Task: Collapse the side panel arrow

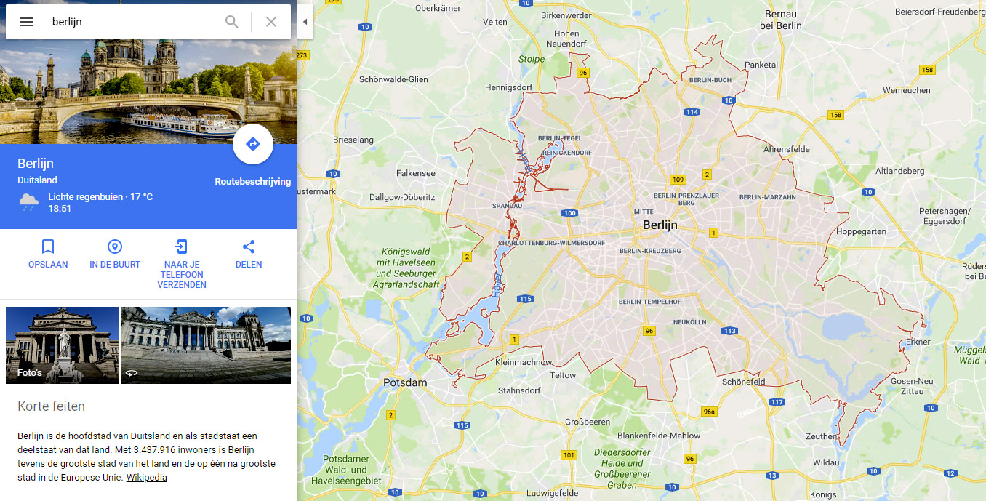Action: 305,22
